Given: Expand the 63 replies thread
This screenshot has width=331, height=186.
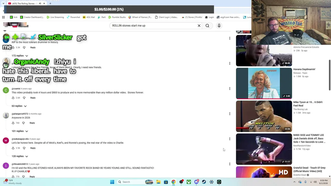Looking at the screenshot, I should (19, 106).
